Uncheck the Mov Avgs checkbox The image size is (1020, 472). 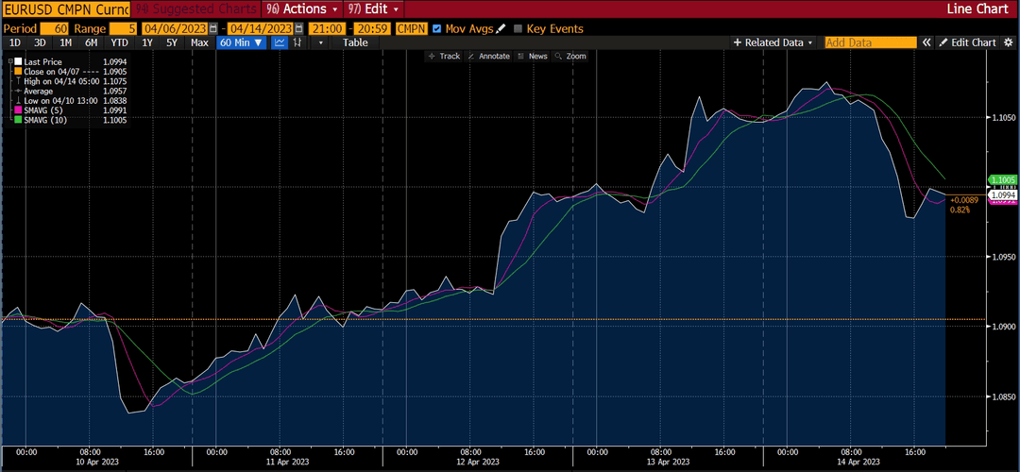(436, 28)
